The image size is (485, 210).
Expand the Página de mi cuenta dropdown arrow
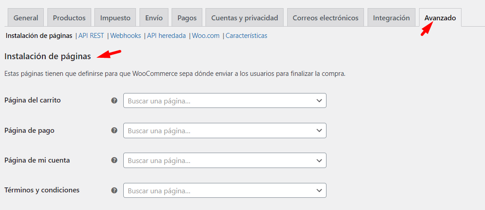click(319, 160)
